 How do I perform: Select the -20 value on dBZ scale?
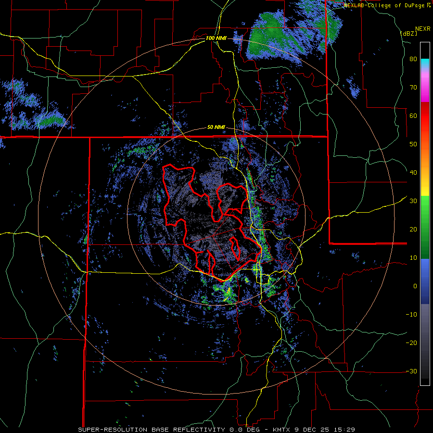[x=411, y=343]
